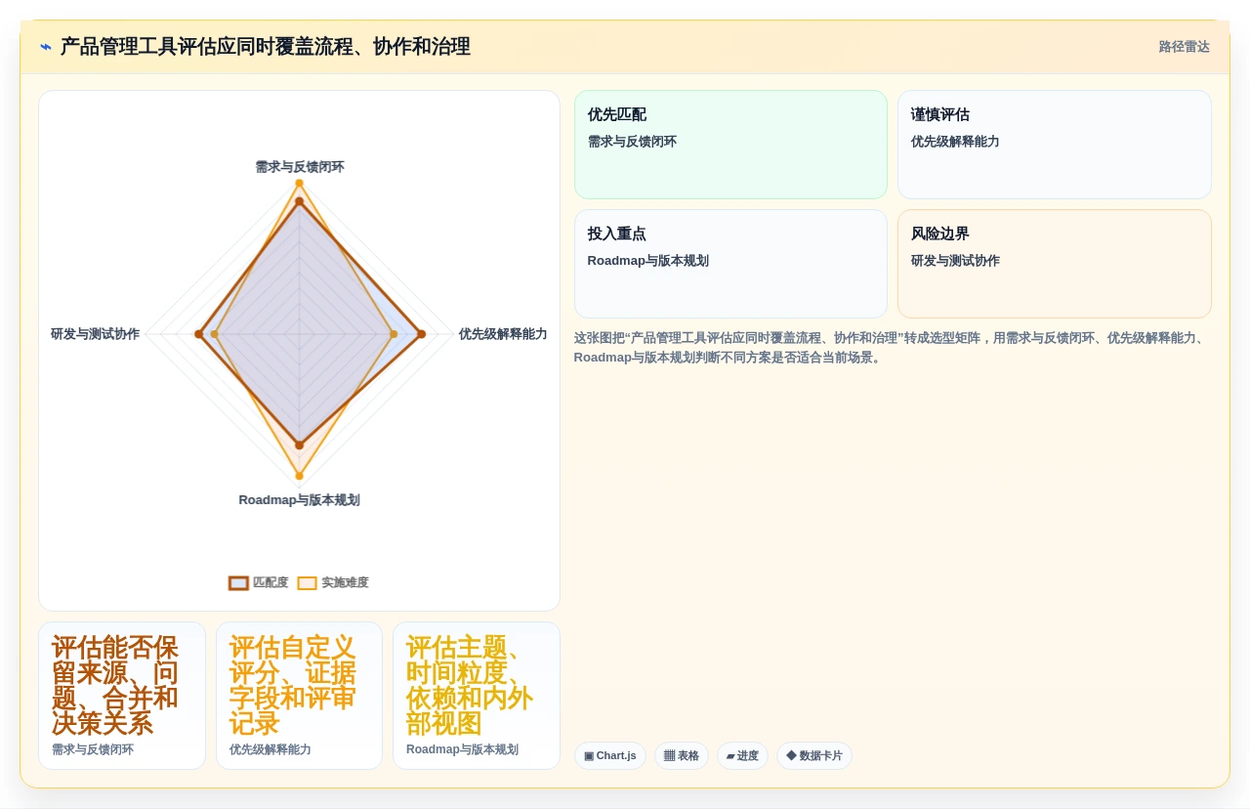
Task: Click Roadmap与版本规划 text in 投入重点 card
Action: click(x=648, y=261)
